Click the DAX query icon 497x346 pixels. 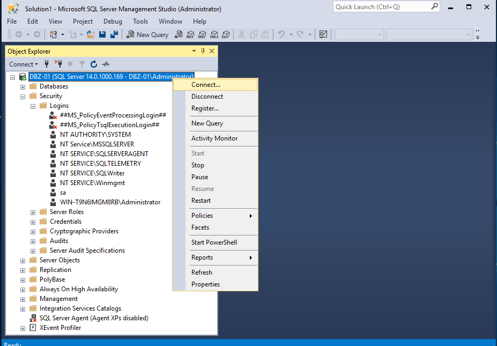(x=226, y=34)
